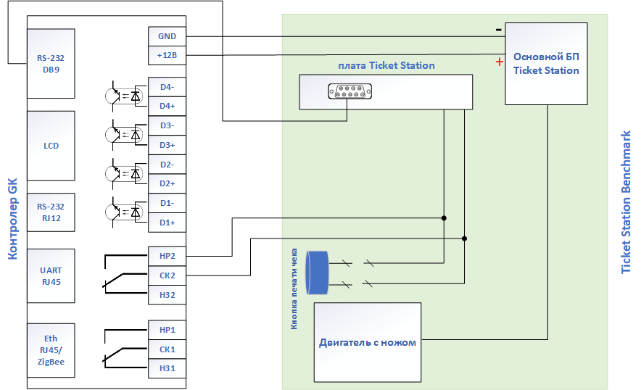This screenshot has width=641, height=390.
Task: Select the СК2 relay terminal
Action: (167, 275)
